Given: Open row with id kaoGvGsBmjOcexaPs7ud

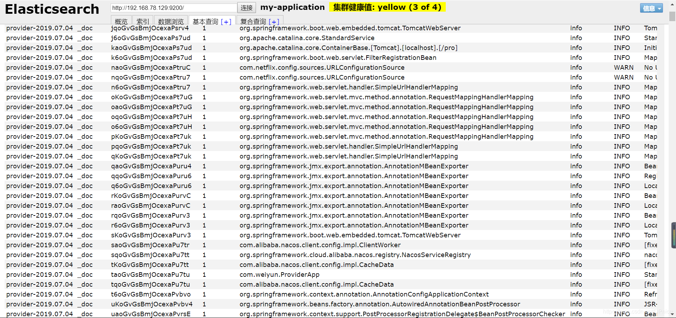Looking at the screenshot, I should [151, 48].
